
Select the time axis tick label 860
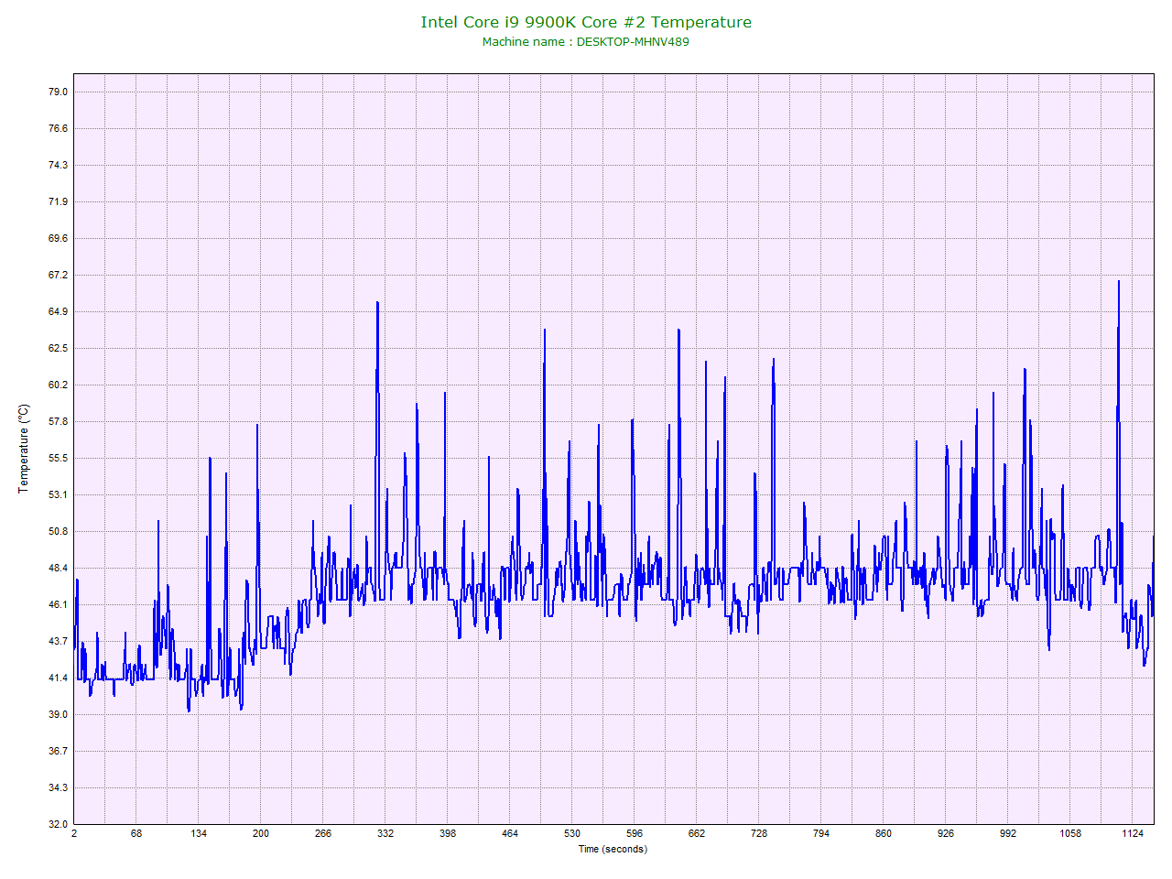click(x=884, y=833)
